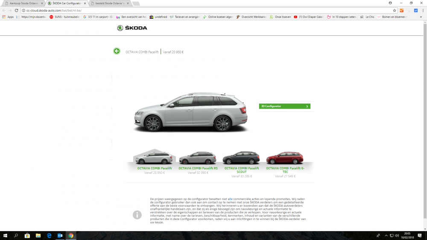
Task: Open the Le Chic bookmark
Action: [367, 17]
